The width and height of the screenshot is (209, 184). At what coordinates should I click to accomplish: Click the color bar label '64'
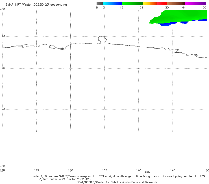tap(184, 7)
